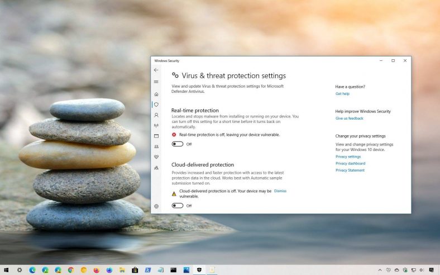Click gears icon beside page title
Image resolution: width=440 pixels, height=275 pixels.
point(175,75)
